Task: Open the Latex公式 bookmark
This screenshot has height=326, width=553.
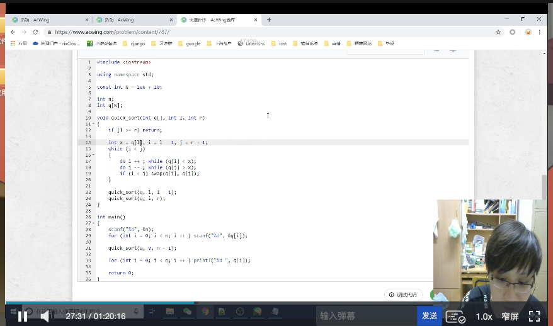Action: point(251,43)
